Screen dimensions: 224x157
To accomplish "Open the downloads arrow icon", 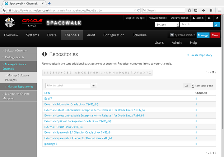I will pyautogui.click(x=203, y=10).
